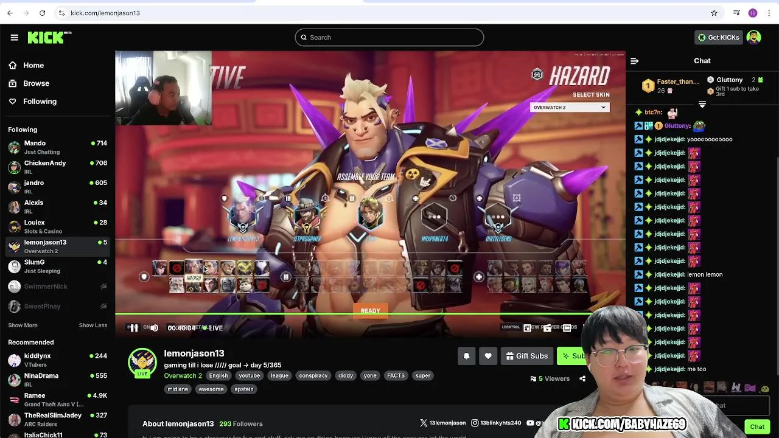Open the Kick hamburger menu

(x=14, y=37)
